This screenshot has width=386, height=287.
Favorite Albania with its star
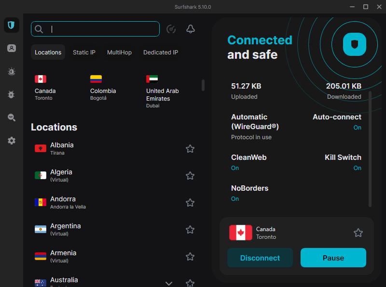click(x=190, y=149)
